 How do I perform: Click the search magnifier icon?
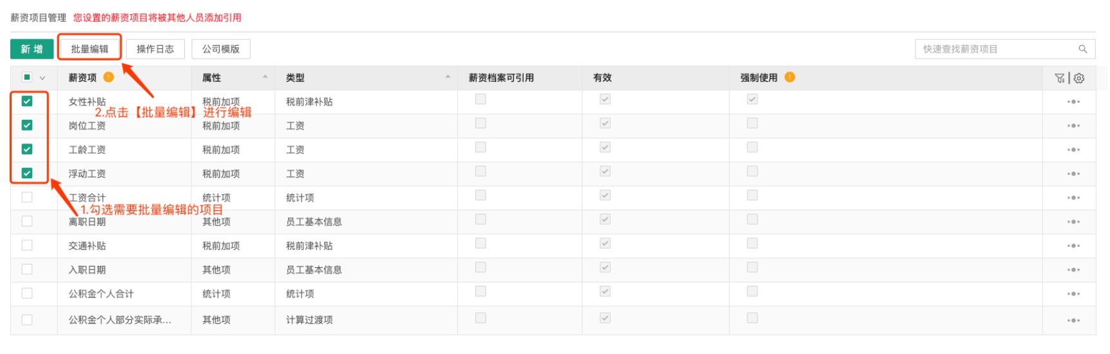click(1082, 49)
